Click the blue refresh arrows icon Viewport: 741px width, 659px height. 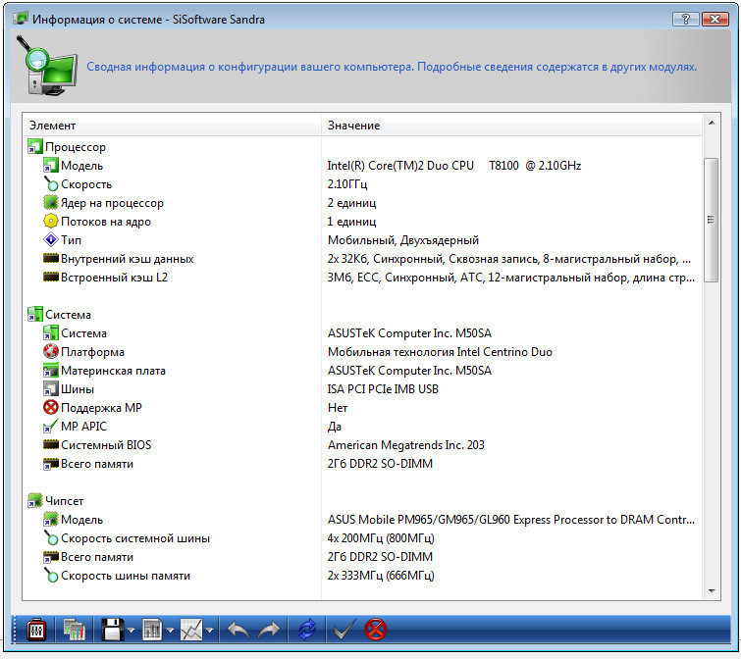tap(307, 630)
